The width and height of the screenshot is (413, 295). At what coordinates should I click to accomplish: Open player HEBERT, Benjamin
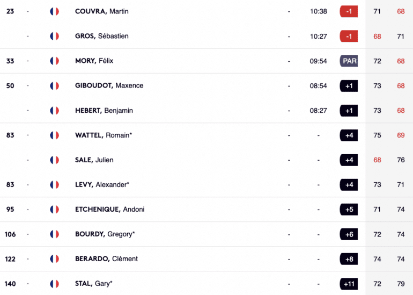point(104,111)
